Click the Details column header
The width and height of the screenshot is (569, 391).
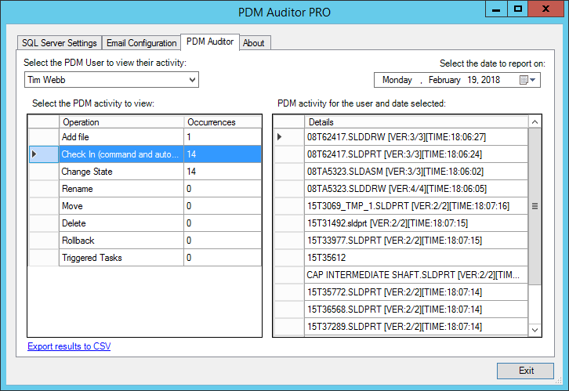(x=416, y=122)
